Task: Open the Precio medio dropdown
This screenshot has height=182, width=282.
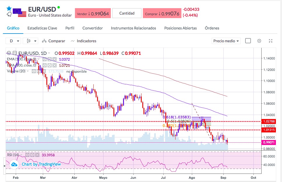Action: (x=226, y=41)
